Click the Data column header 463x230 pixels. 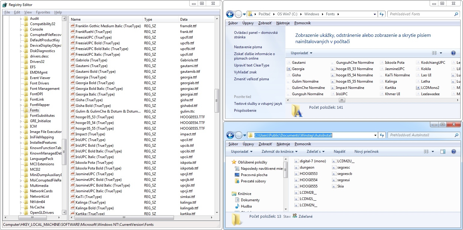(x=184, y=19)
